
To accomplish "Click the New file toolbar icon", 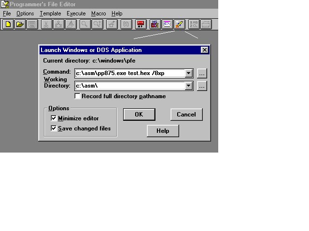I will coord(8,24).
